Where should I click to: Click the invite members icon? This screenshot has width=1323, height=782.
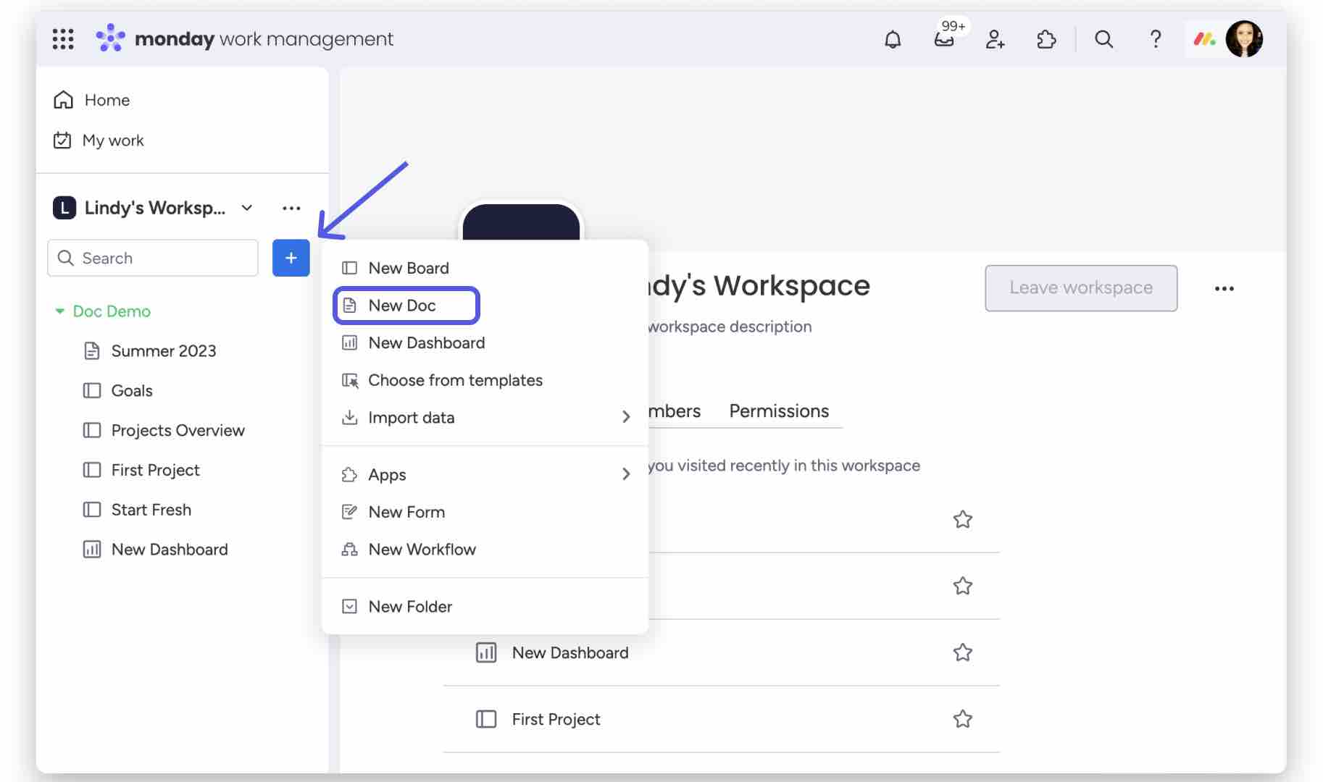pyautogui.click(x=996, y=40)
